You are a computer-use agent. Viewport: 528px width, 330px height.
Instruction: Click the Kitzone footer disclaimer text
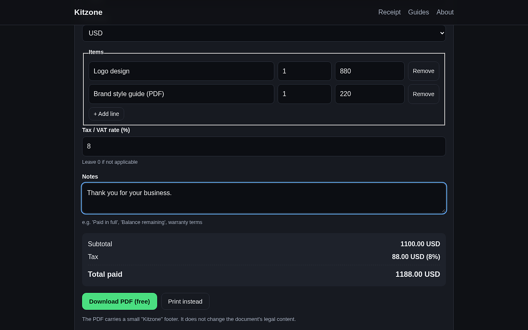click(189, 319)
